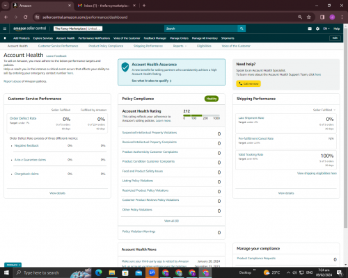The height and width of the screenshot is (278, 348).
Task: Open the Chrome profile avatar
Action: (x=332, y=17)
